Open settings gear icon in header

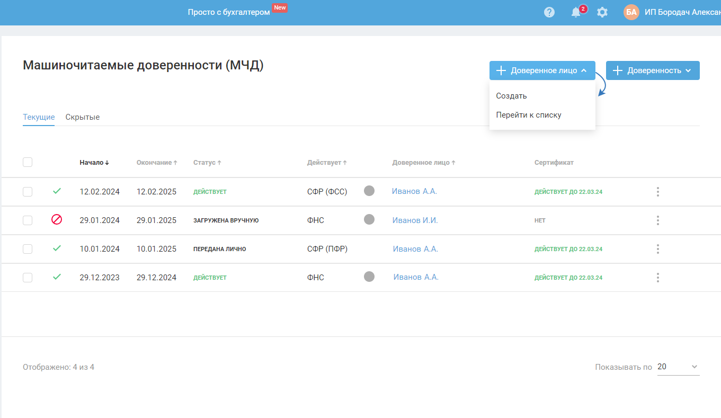(x=602, y=12)
